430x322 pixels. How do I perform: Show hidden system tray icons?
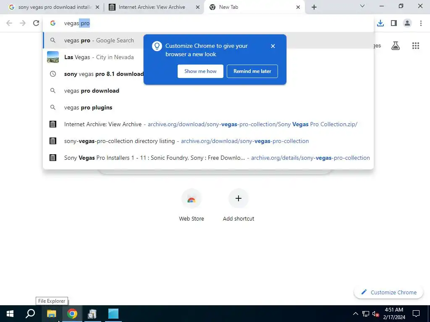coord(355,314)
